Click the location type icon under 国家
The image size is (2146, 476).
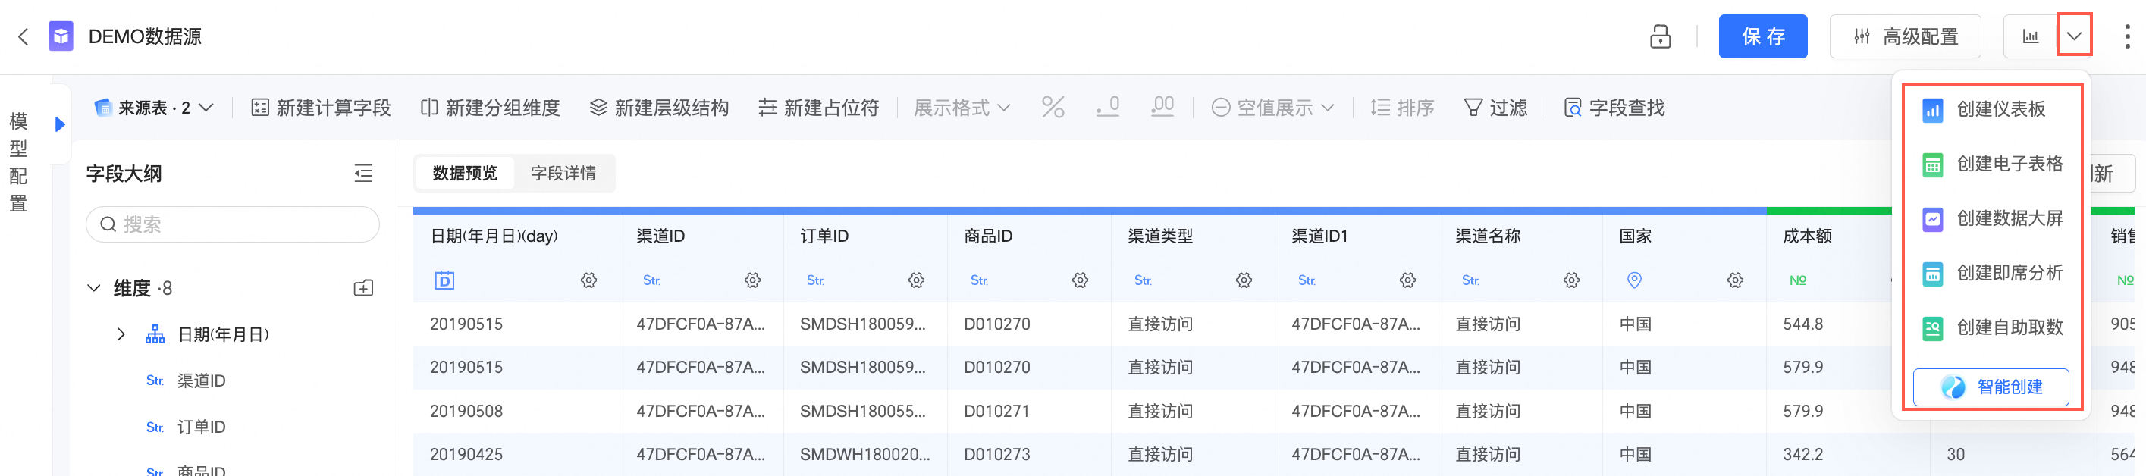(1634, 281)
